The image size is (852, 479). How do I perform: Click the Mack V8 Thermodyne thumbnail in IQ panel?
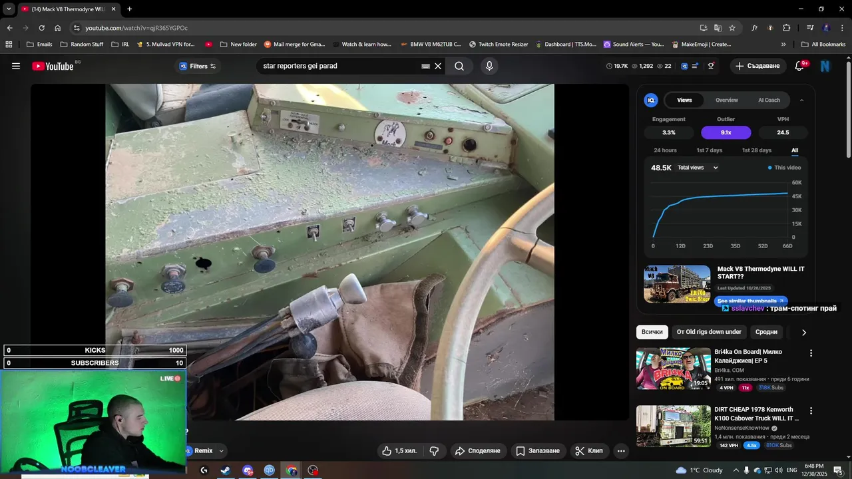click(x=677, y=284)
